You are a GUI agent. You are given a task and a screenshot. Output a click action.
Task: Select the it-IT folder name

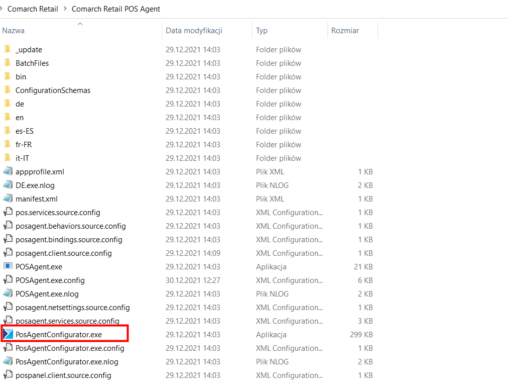23,158
